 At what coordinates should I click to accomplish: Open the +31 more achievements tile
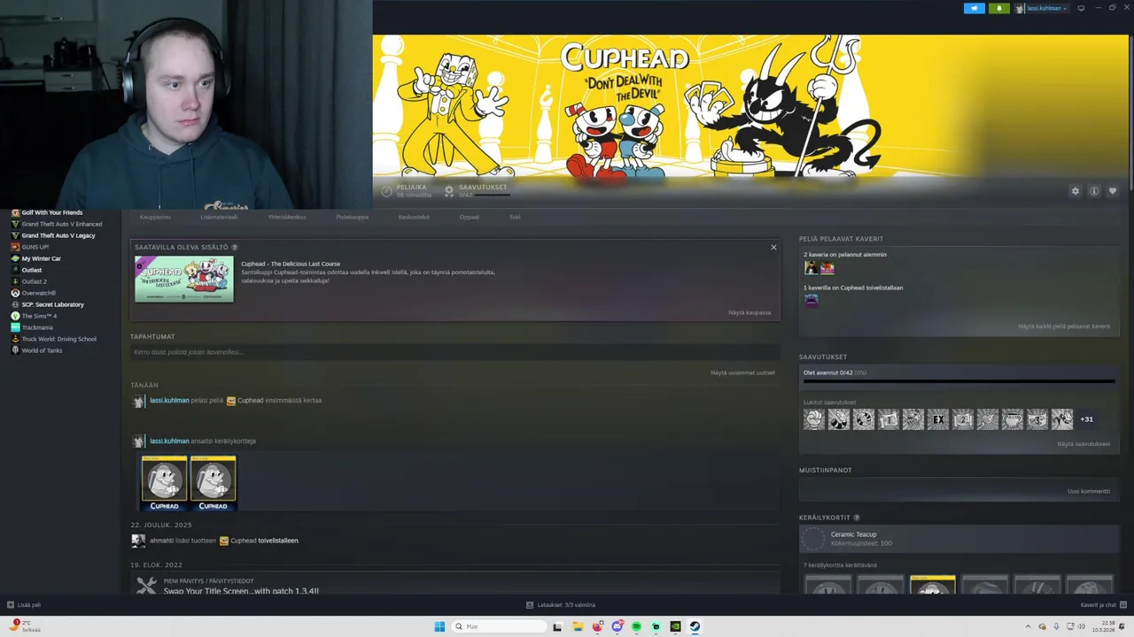tap(1087, 419)
